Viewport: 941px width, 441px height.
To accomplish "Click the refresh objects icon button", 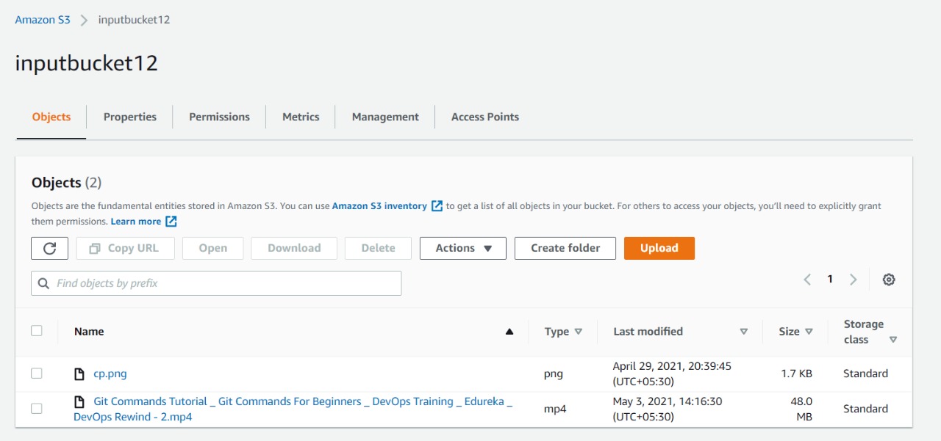I will pos(50,248).
